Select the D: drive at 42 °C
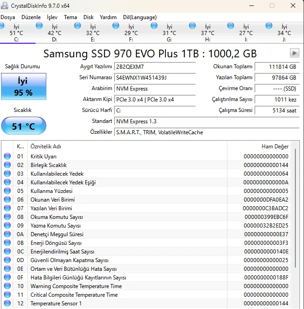Screen dimensions: 304x309 tap(55, 33)
